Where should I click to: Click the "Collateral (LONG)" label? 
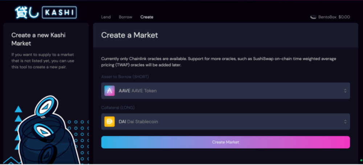coord(118,108)
